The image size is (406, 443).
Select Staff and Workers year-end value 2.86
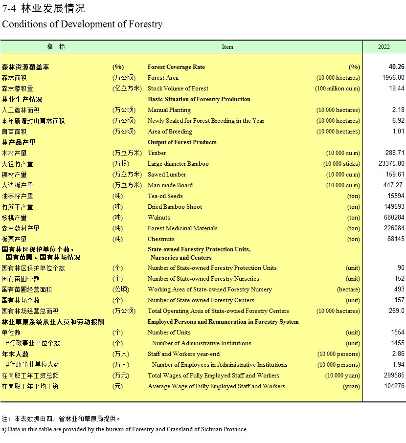tap(398, 354)
